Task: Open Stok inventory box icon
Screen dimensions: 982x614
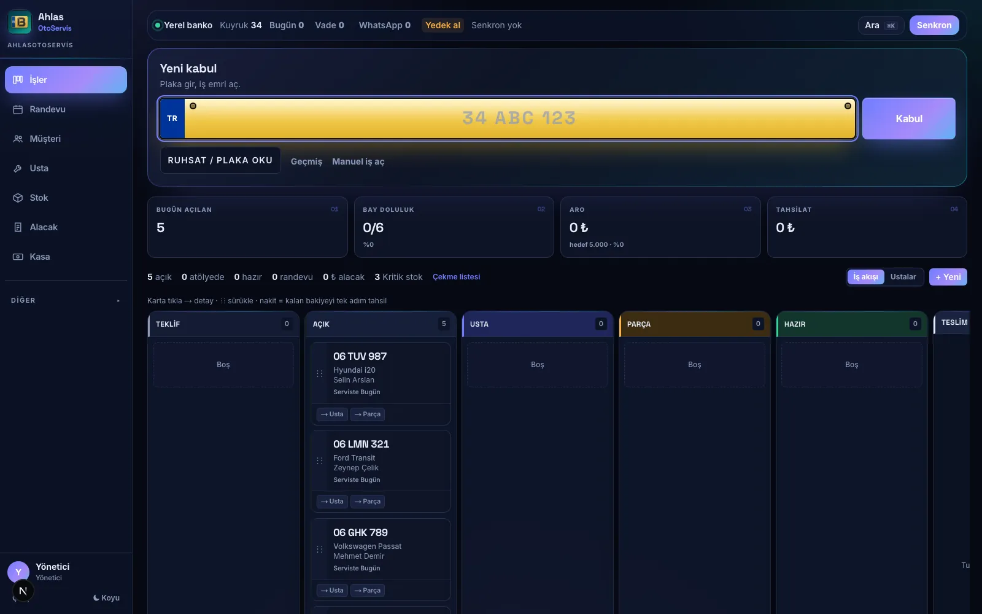Action: click(x=18, y=198)
